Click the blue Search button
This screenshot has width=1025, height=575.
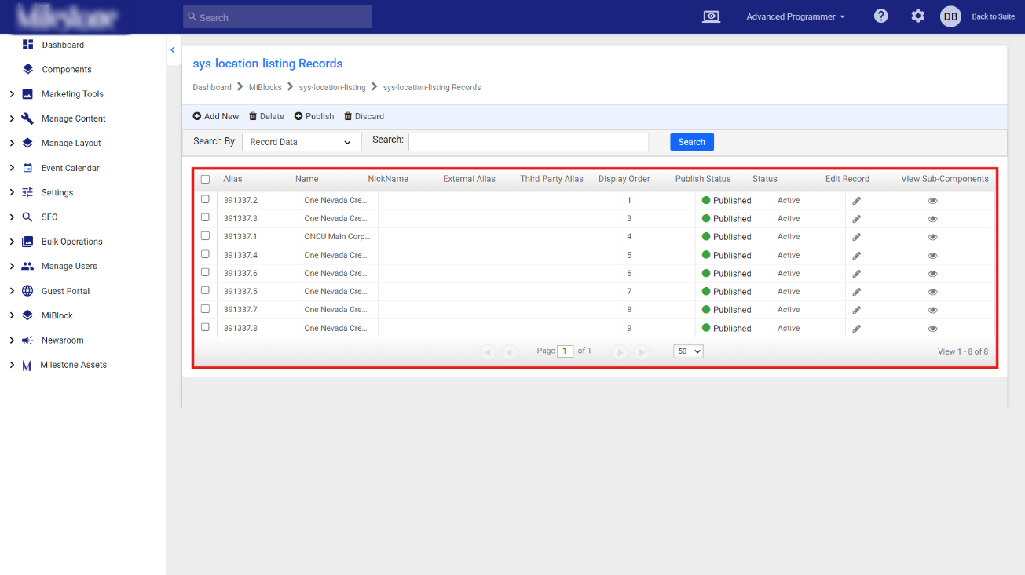tap(692, 142)
